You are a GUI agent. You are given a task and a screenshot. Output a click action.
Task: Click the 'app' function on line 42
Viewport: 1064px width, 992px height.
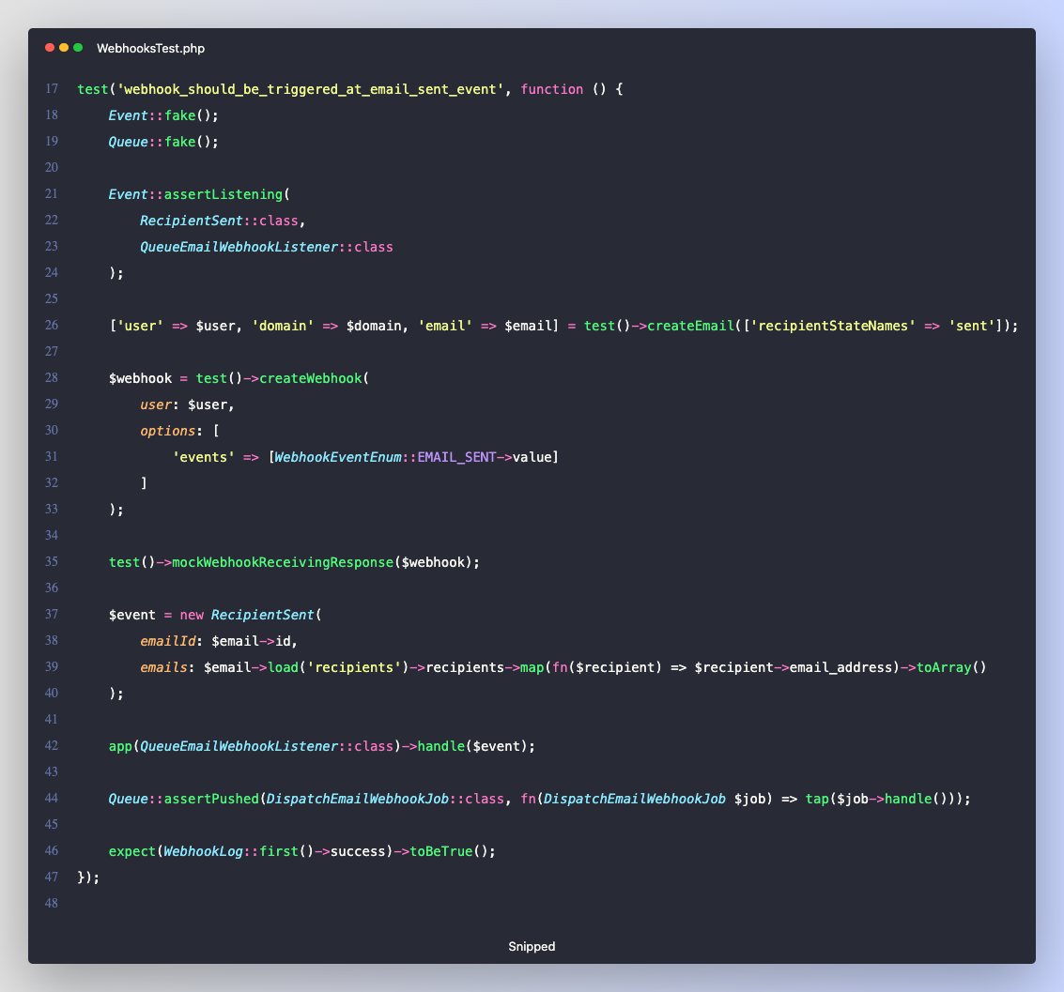click(120, 746)
